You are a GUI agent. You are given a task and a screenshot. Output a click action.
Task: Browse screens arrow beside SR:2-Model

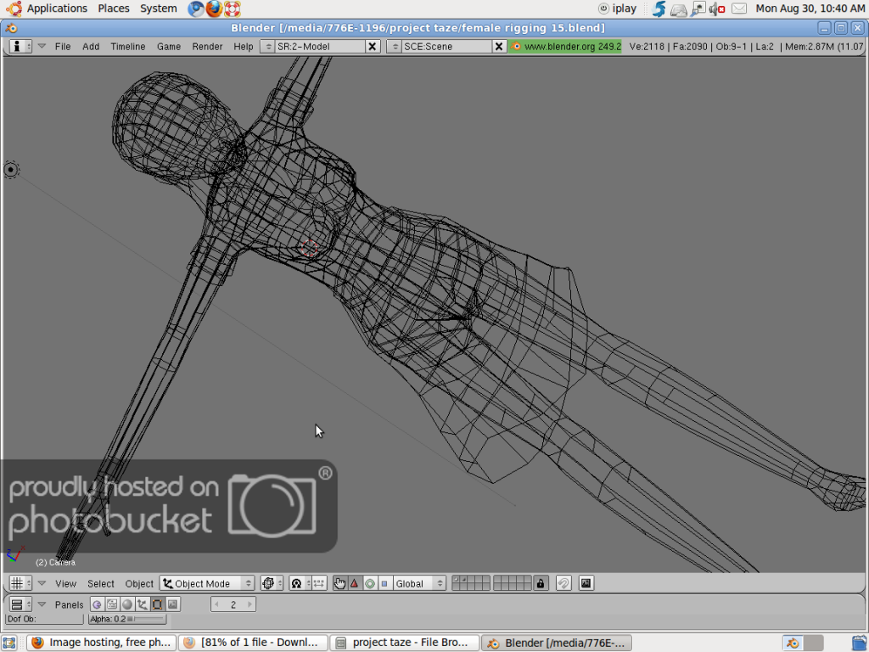click(x=267, y=47)
